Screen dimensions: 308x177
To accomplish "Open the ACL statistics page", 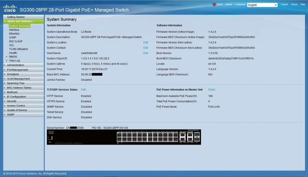I will (12, 45).
